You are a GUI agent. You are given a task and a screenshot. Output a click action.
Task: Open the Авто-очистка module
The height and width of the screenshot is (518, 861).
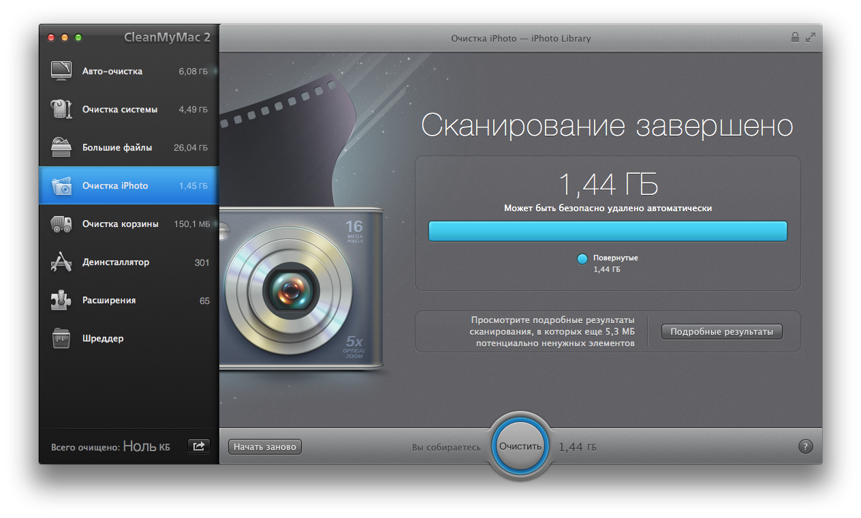click(x=129, y=71)
